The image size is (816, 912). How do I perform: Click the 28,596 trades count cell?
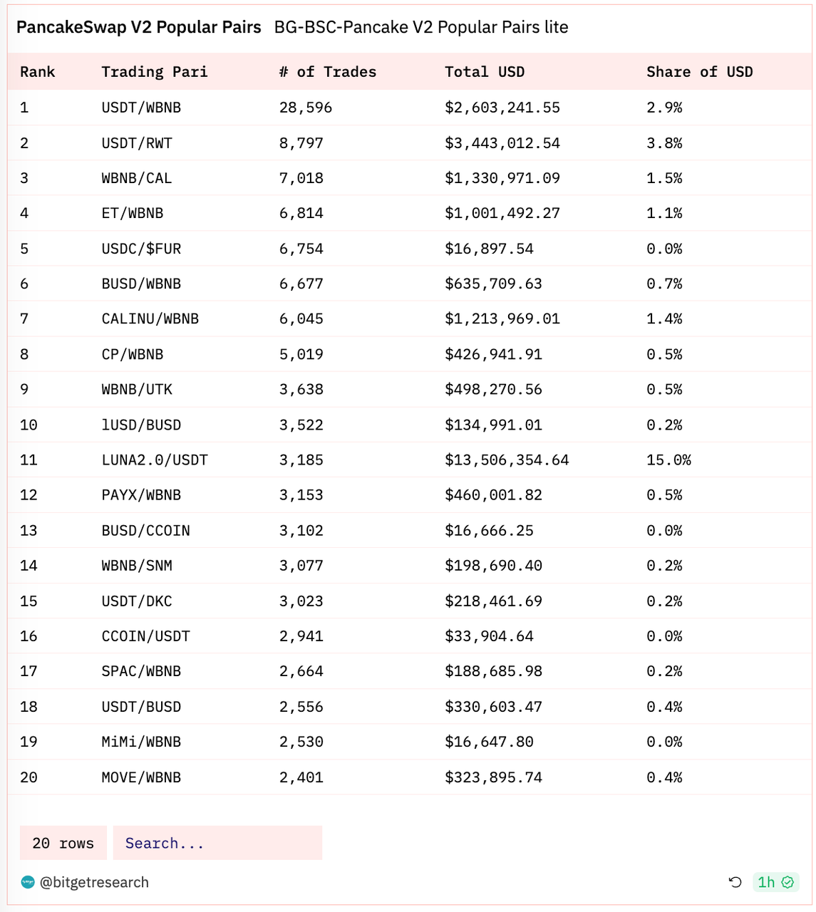point(306,108)
